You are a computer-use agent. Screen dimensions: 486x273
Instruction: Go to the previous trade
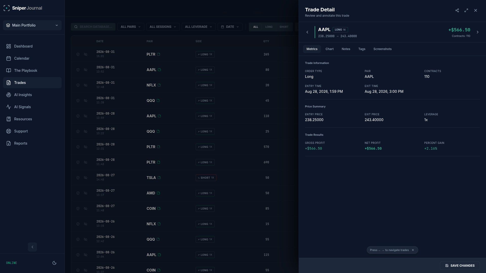click(307, 32)
